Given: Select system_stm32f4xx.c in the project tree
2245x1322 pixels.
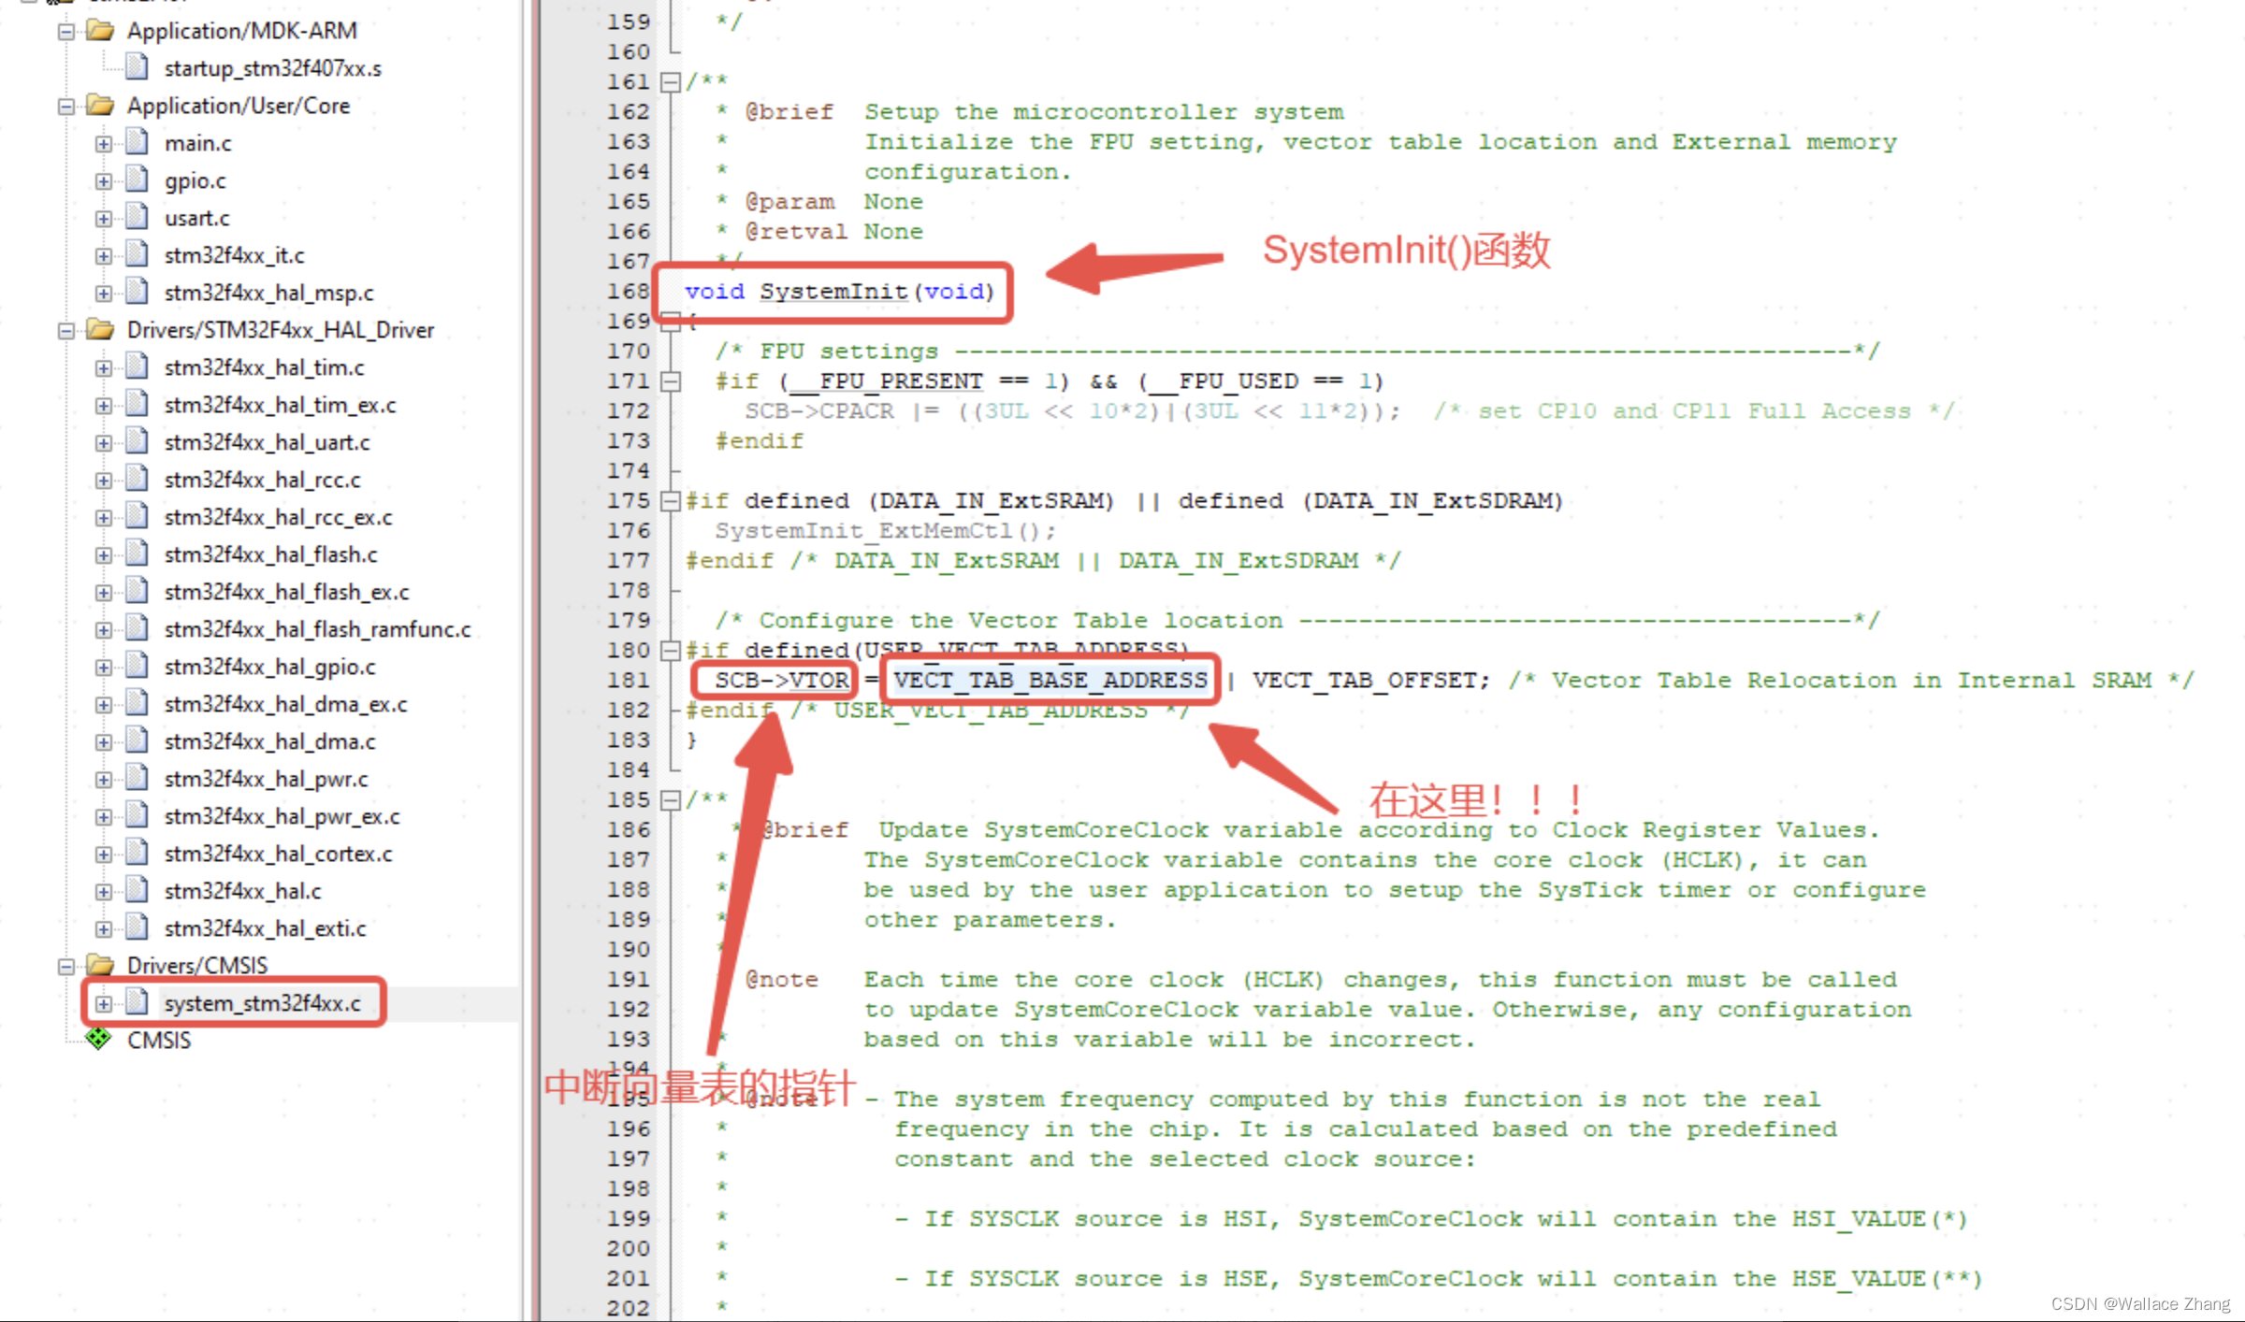Looking at the screenshot, I should (x=263, y=1002).
